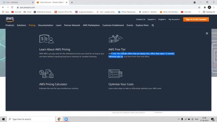This screenshot has width=217, height=122.
Task: Open the Optimize Your Costs heading link
Action: click(x=121, y=84)
